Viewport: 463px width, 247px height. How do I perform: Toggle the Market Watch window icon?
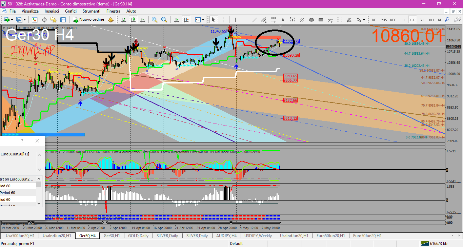pyautogui.click(x=35, y=20)
